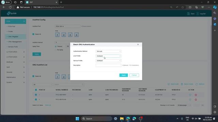Click authenticate icon in the V1.0 hardware row
Screen dimensions: 218x122
pyautogui.click(x=190, y=100)
